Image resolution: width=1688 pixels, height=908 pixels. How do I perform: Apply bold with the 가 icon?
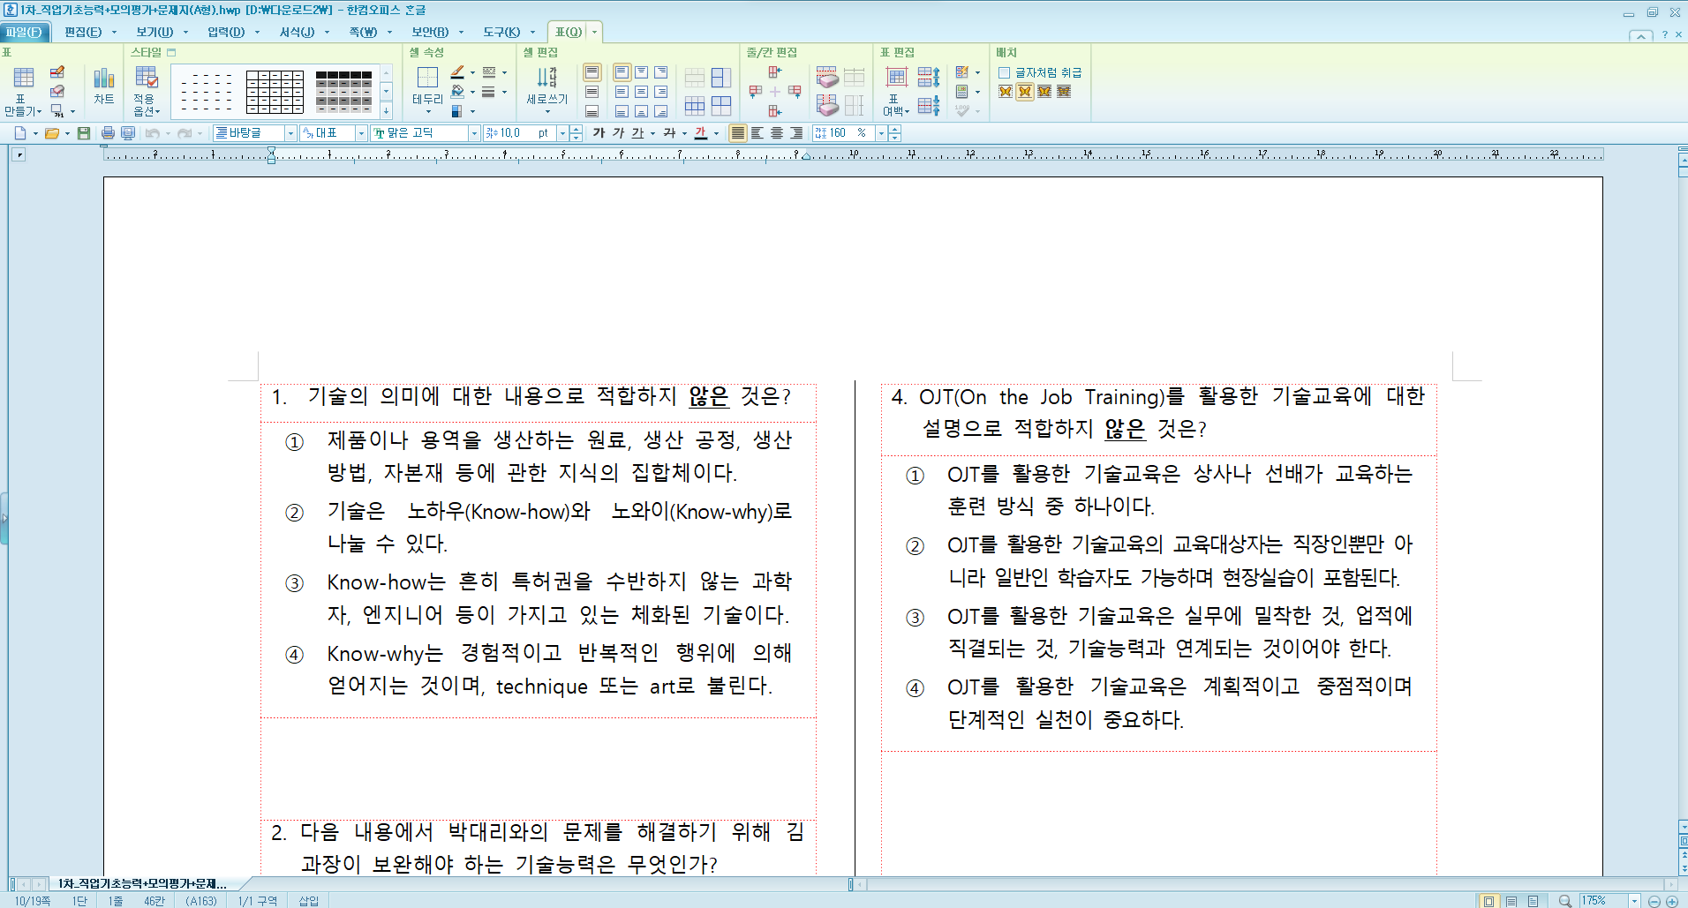(599, 132)
